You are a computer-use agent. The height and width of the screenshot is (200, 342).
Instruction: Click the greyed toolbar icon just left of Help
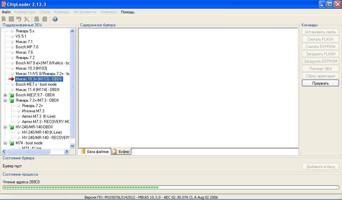point(45,19)
